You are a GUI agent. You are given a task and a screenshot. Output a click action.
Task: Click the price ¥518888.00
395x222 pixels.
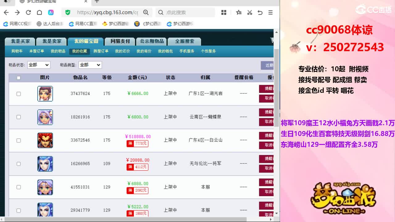[x=138, y=137]
